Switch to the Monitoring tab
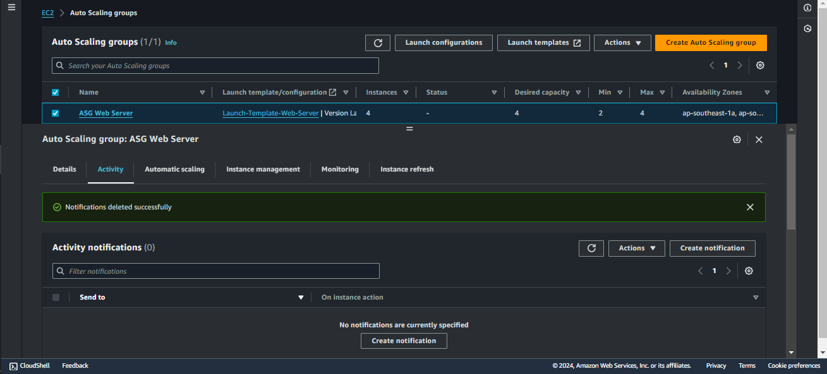827x374 pixels. [340, 170]
